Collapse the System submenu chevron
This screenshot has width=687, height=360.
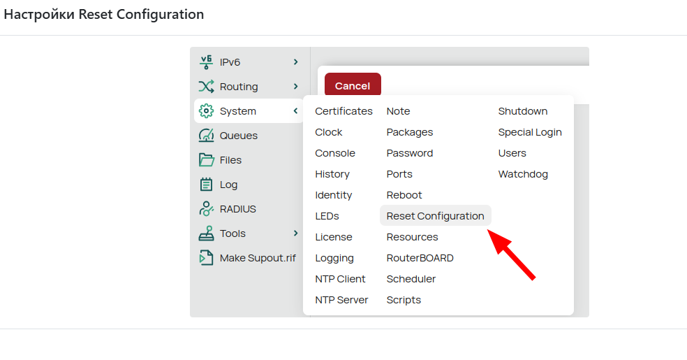coord(296,111)
